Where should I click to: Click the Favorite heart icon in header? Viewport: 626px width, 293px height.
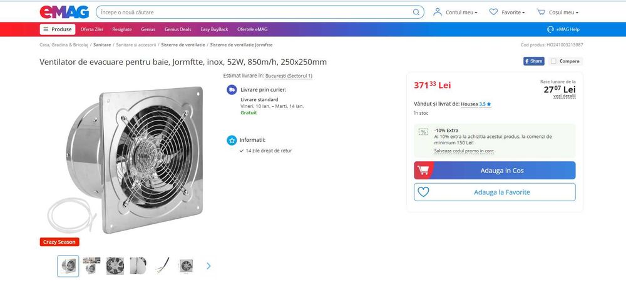[493, 12]
